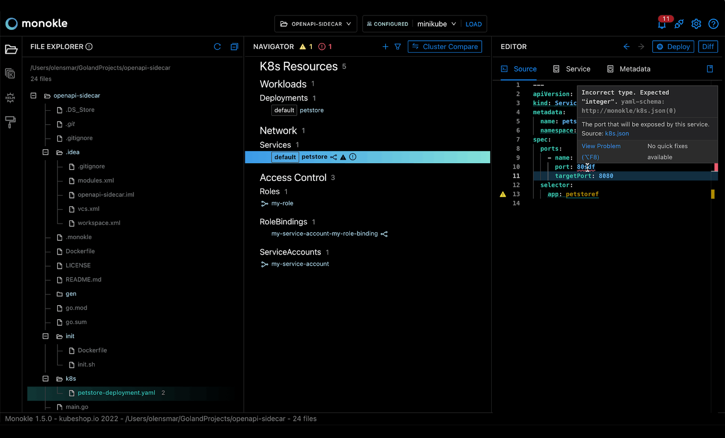725x438 pixels.
Task: Click petstore service warning triangle icon
Action: click(343, 157)
